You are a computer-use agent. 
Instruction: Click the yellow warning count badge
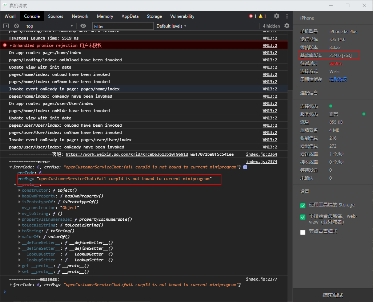[x=262, y=16]
